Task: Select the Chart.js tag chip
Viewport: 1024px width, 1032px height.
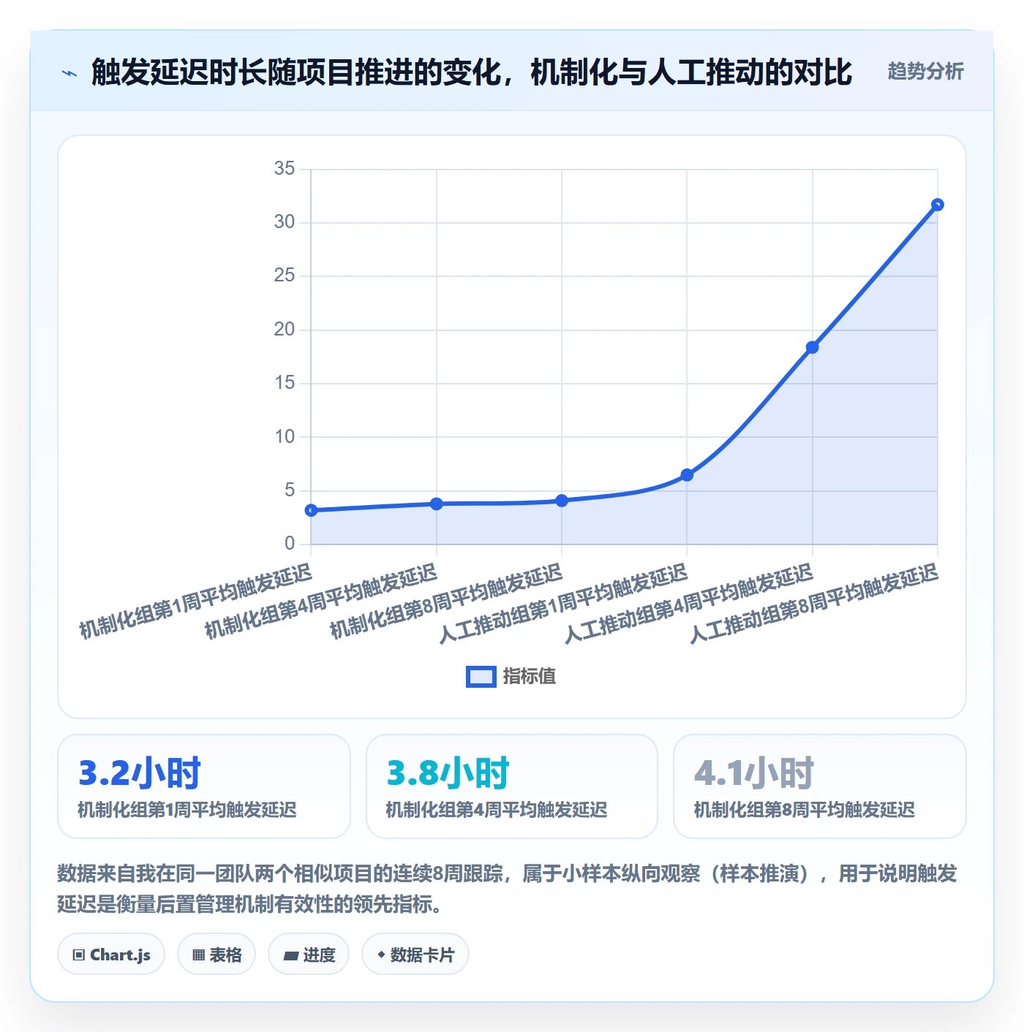Action: tap(111, 955)
